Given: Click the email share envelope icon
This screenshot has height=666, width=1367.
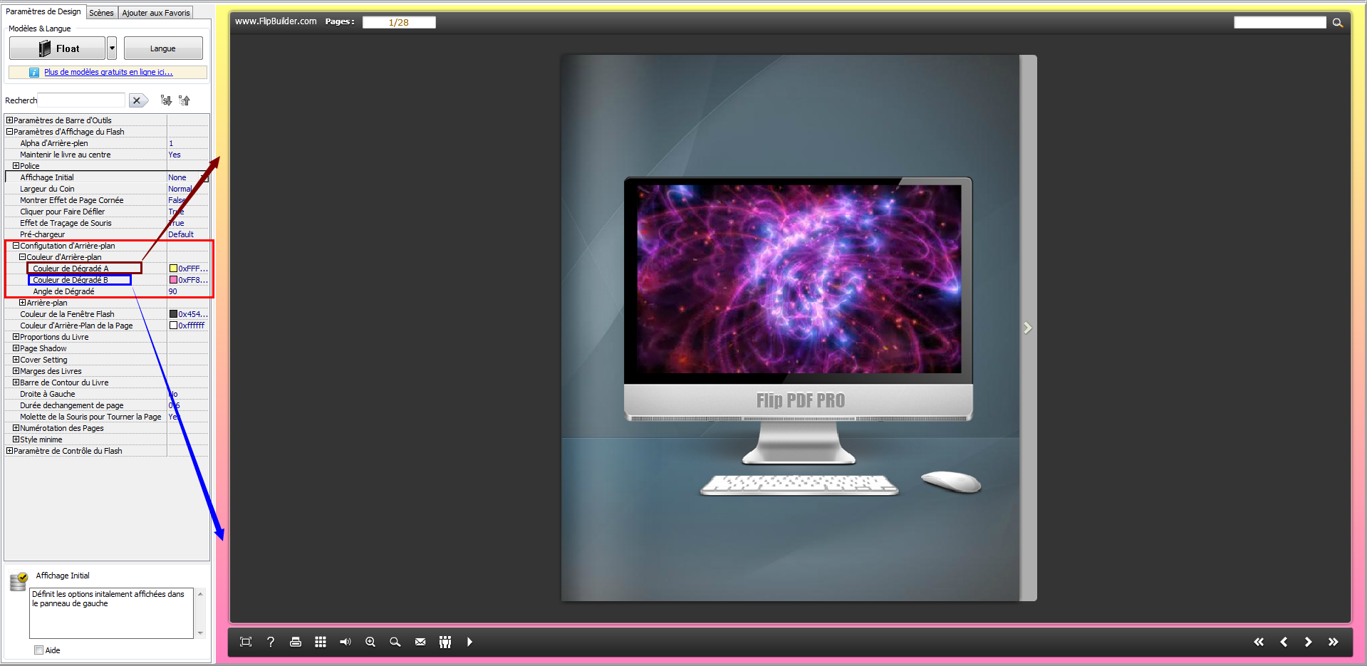Looking at the screenshot, I should [420, 642].
